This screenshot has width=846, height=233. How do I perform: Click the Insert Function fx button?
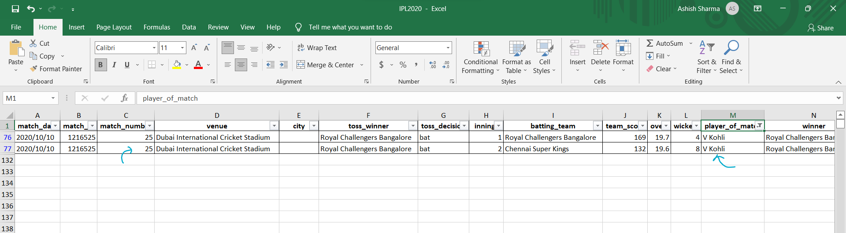125,98
